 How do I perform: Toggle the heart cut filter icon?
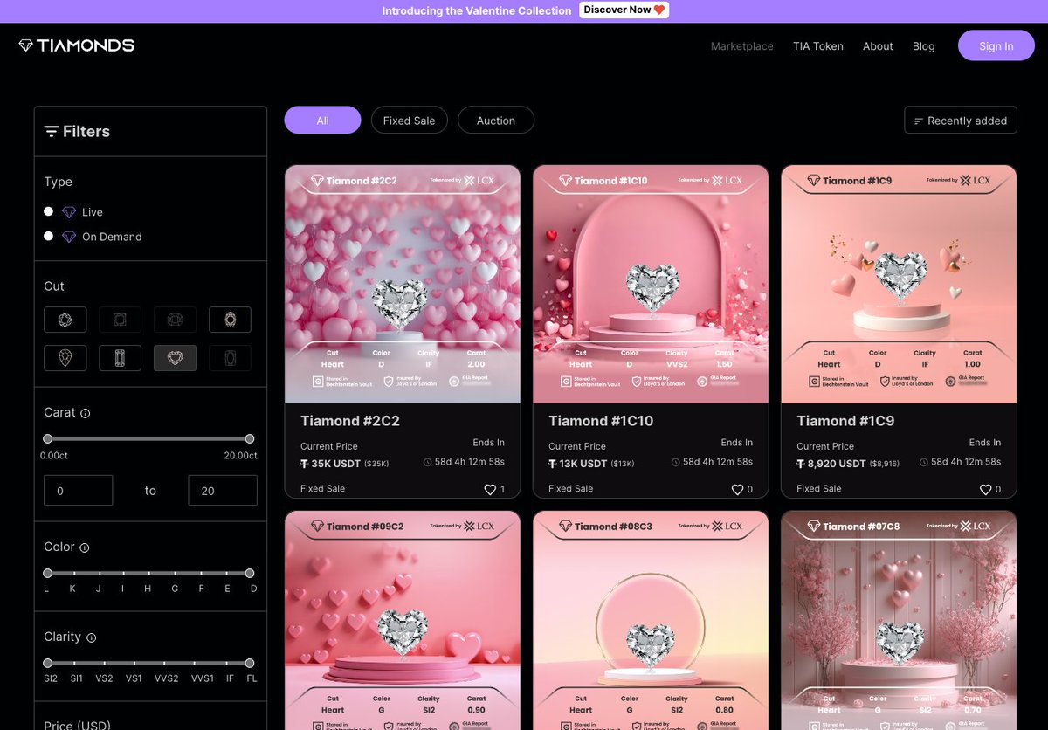click(175, 358)
